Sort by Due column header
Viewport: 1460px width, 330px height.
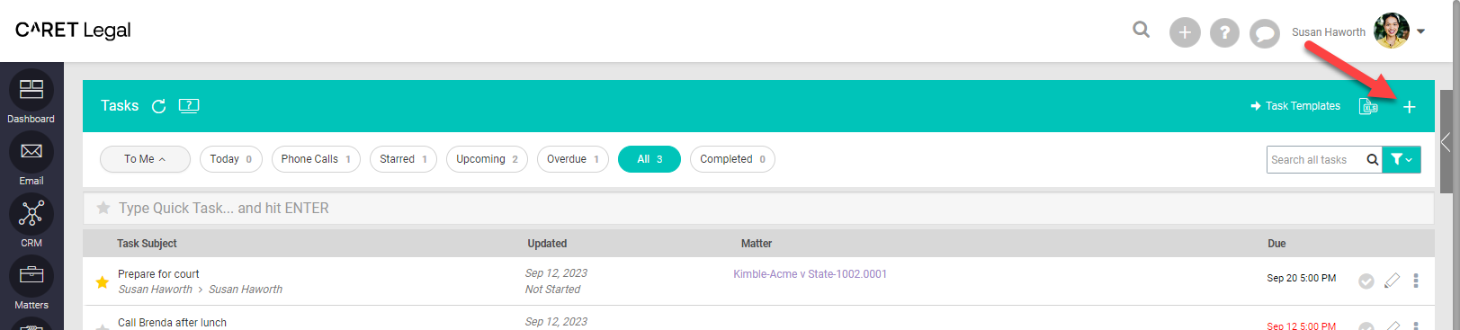pyautogui.click(x=1276, y=244)
